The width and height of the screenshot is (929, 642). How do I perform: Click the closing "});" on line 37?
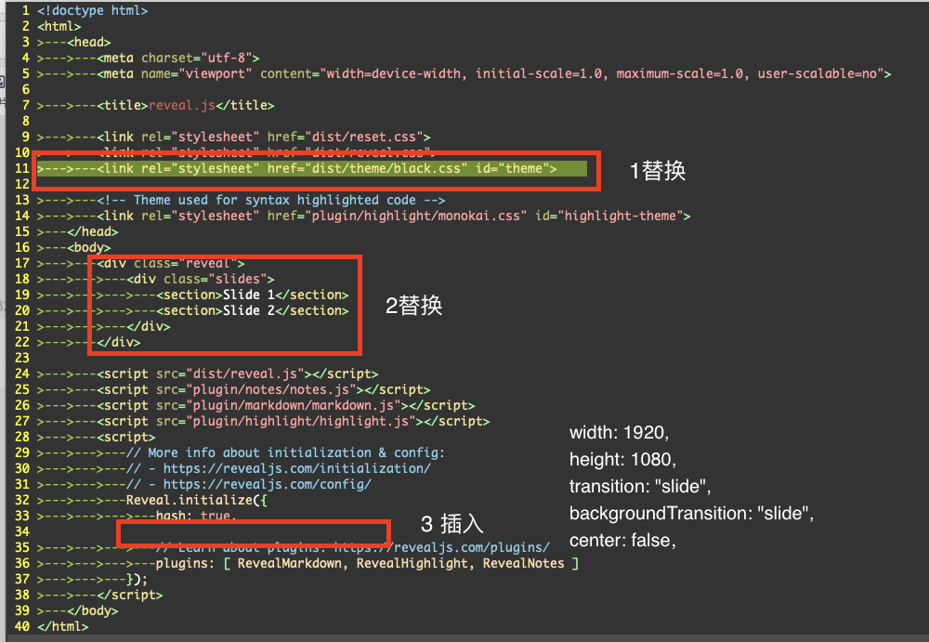(x=137, y=579)
